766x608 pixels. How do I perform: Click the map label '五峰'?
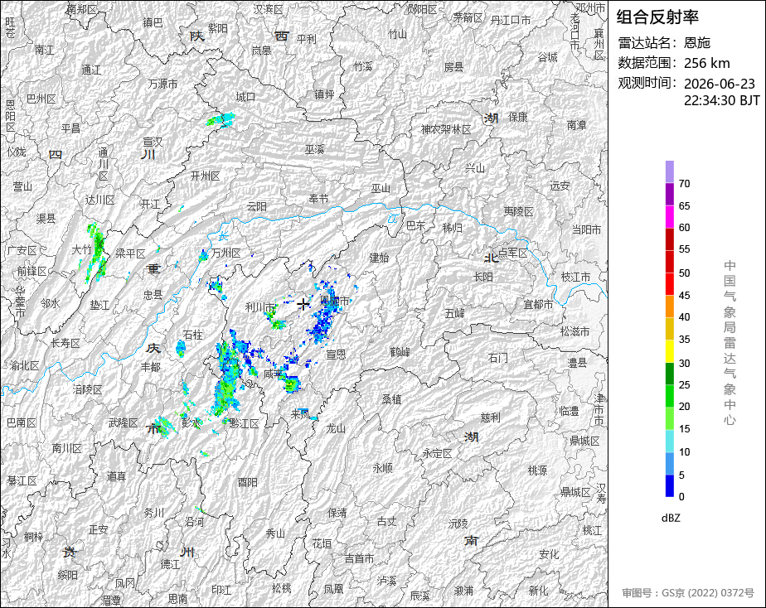(455, 313)
